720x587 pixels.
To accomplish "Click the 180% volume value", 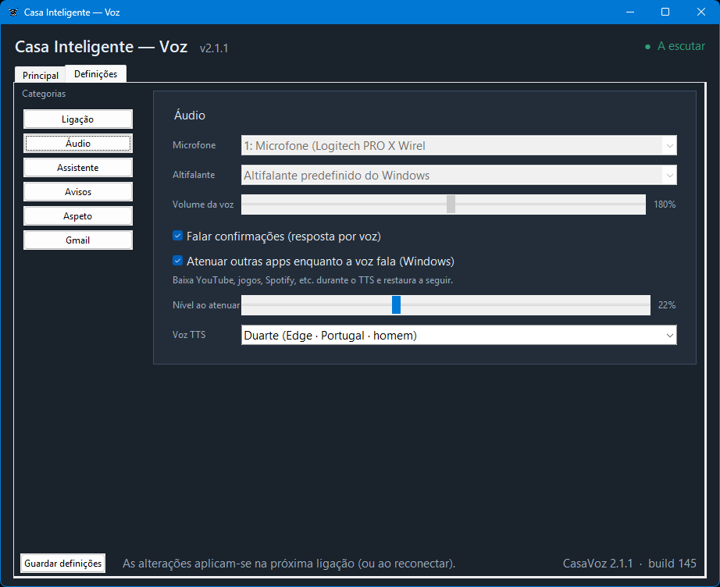I will point(665,205).
